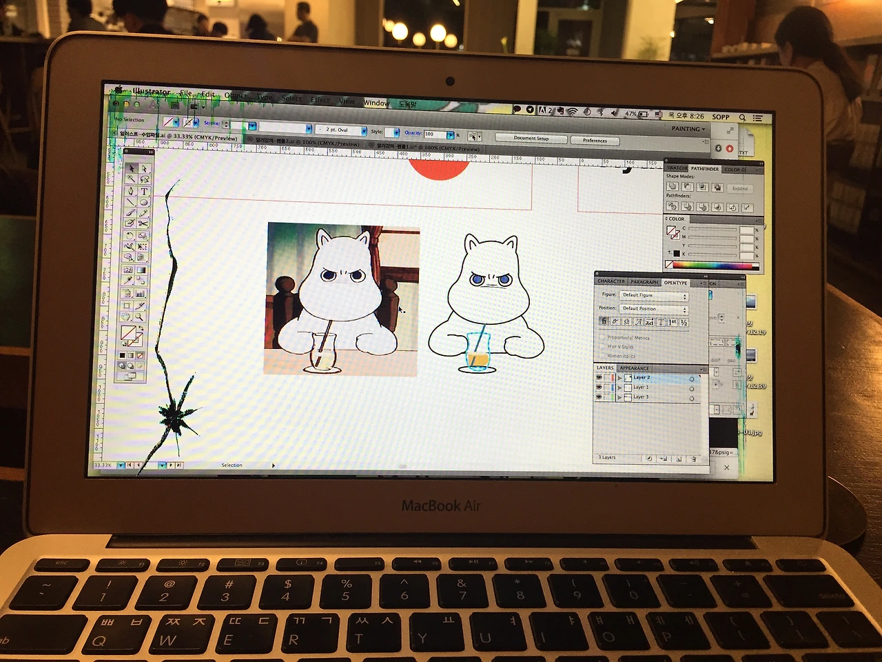Viewport: 882px width, 662px height.
Task: Select the Pencil tool
Action: [x=143, y=214]
